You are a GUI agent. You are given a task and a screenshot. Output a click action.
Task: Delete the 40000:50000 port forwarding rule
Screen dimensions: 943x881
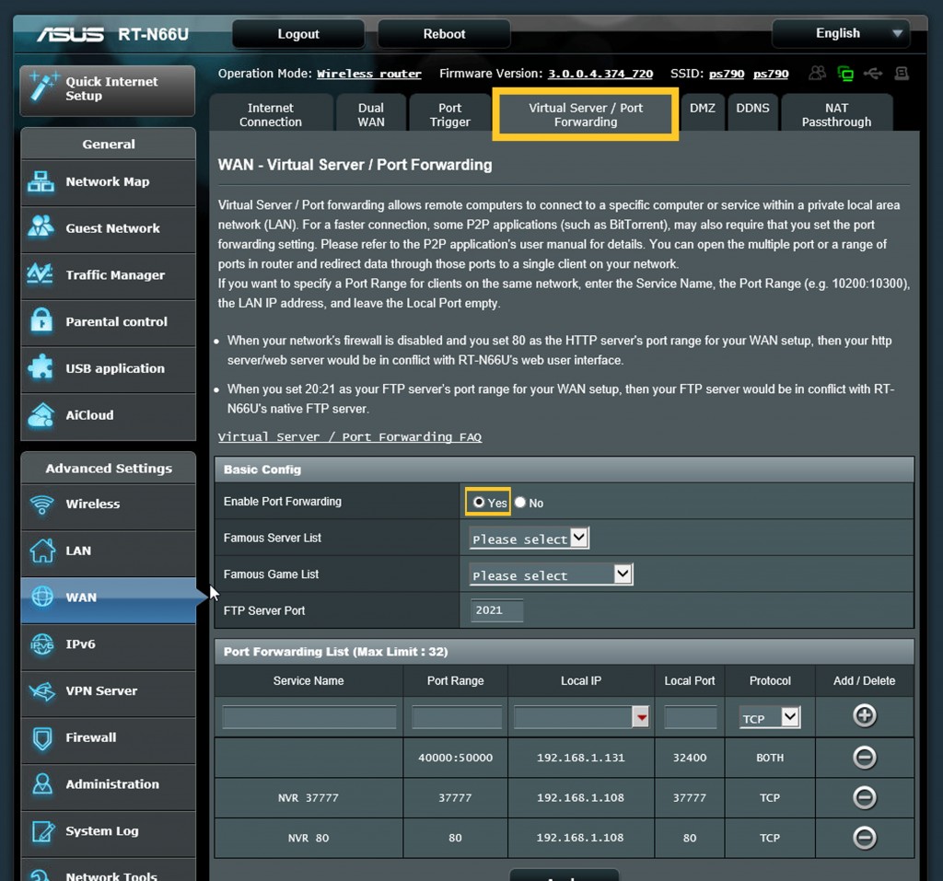click(x=864, y=757)
